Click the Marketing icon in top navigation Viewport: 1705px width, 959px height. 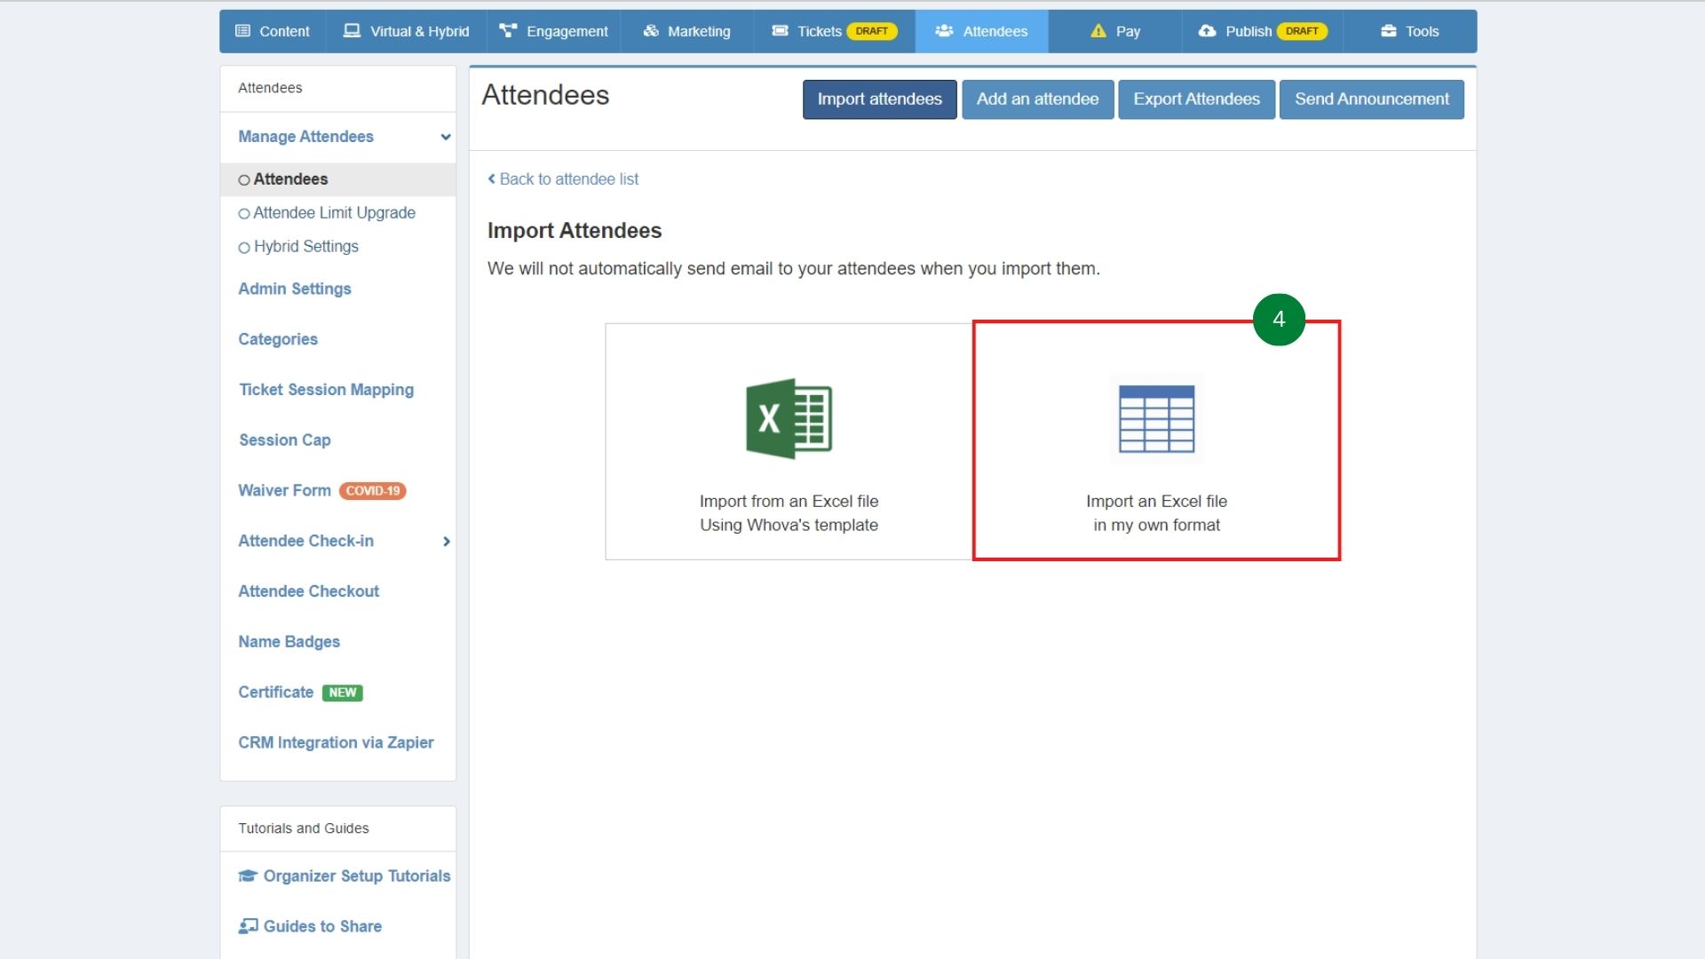coord(651,31)
